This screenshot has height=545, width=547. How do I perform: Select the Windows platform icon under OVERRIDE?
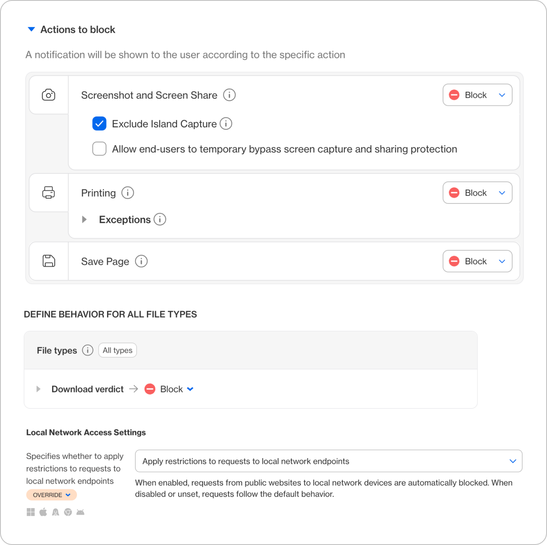coord(31,512)
